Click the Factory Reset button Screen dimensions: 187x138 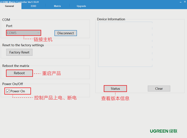(19, 52)
